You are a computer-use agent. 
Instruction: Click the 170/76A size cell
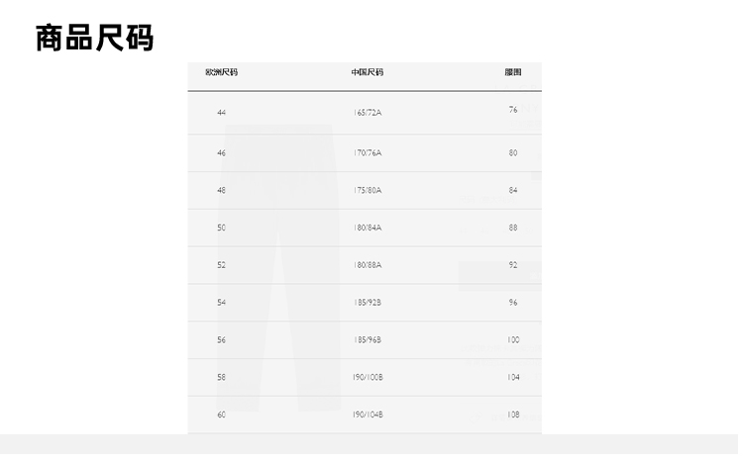(x=367, y=153)
